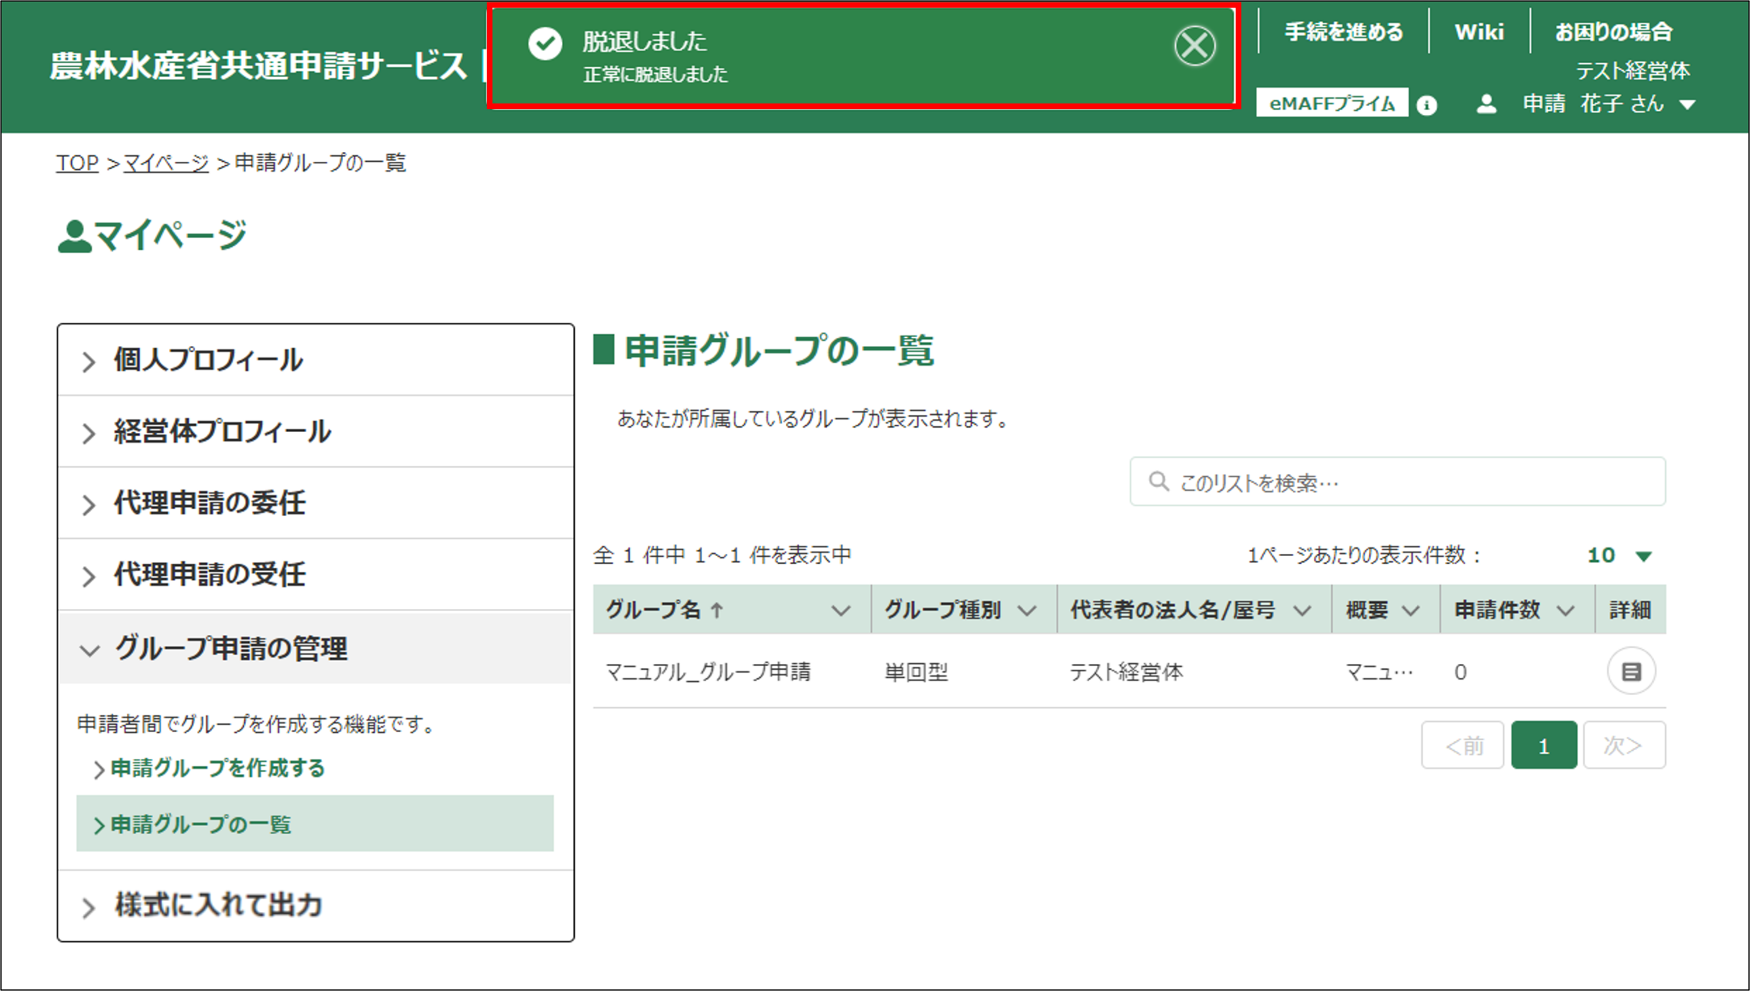Click the マイページ heading person icon
The image size is (1750, 991).
pos(74,237)
